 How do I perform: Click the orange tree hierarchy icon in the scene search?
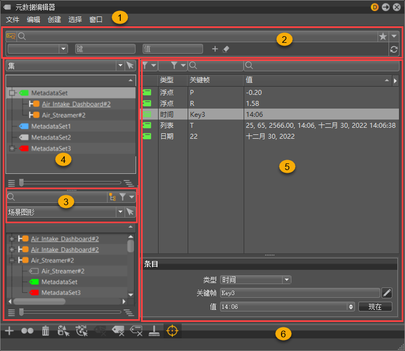pyautogui.click(x=113, y=197)
